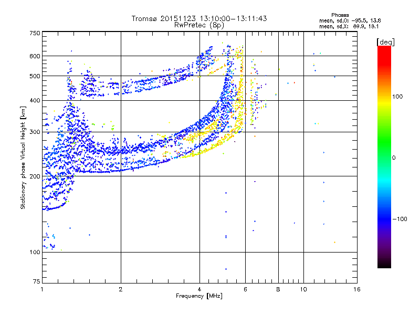Select the "mean, sd,X: 89.9, 18.1" line

point(349,26)
